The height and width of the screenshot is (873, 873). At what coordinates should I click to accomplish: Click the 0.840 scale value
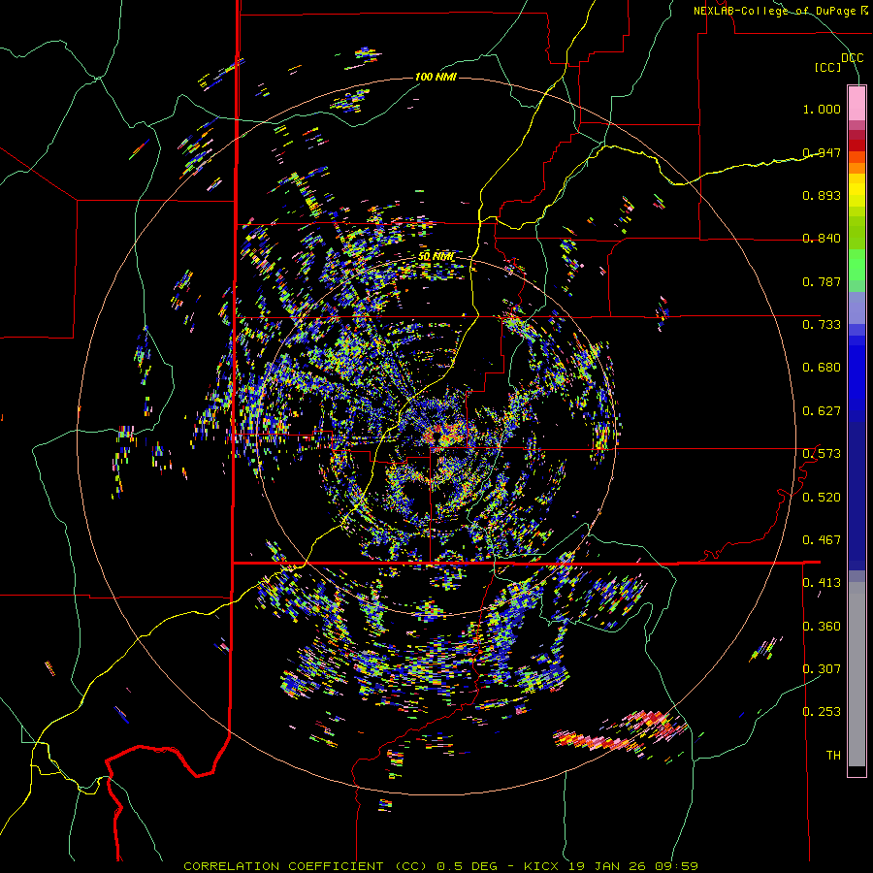point(822,239)
